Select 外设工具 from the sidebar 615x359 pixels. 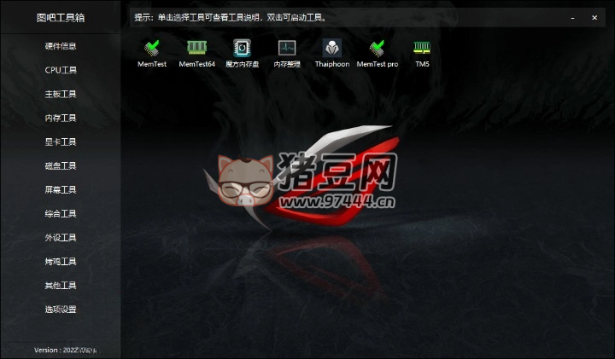coord(61,237)
